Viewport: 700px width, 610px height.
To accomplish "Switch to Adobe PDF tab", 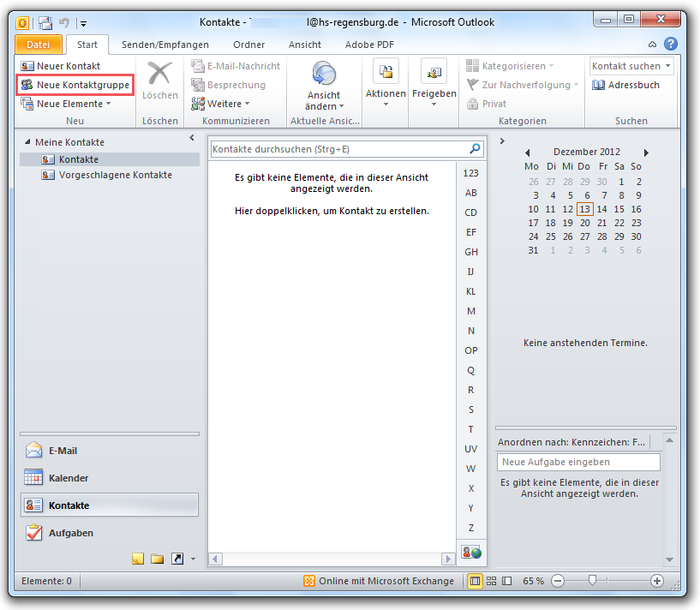I will point(369,45).
